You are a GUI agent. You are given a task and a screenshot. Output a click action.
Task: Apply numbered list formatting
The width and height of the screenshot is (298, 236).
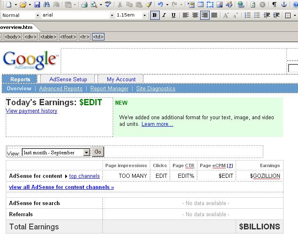(248, 15)
